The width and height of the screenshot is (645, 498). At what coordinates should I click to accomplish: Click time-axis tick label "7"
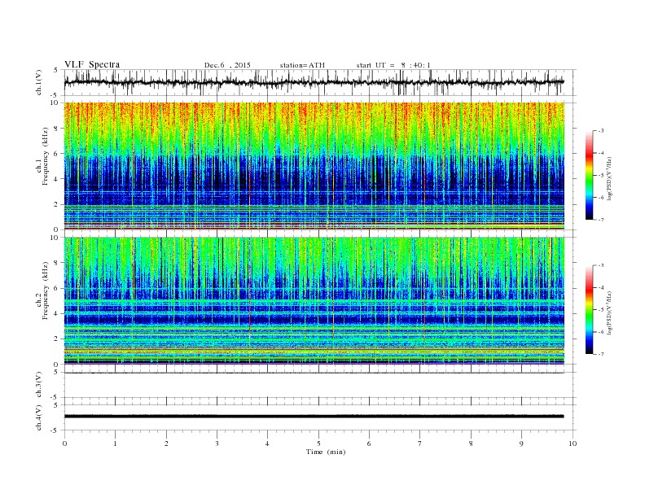(x=420, y=443)
